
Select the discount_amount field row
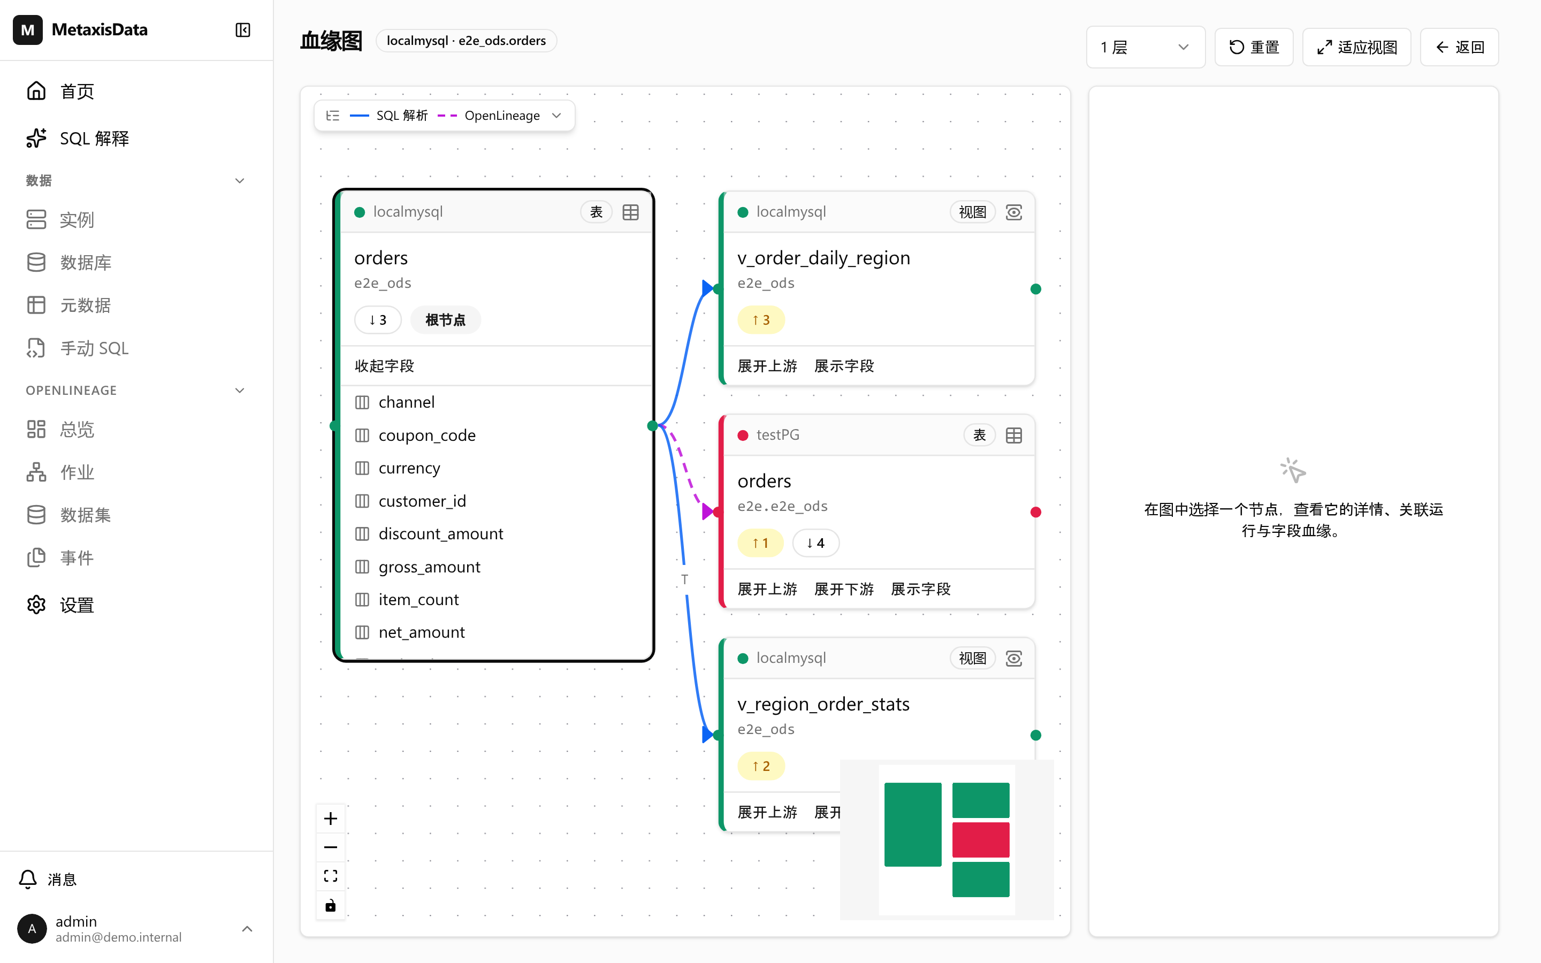[x=497, y=534]
